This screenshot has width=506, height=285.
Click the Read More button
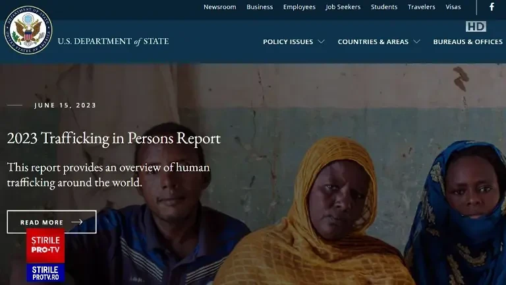click(x=51, y=222)
